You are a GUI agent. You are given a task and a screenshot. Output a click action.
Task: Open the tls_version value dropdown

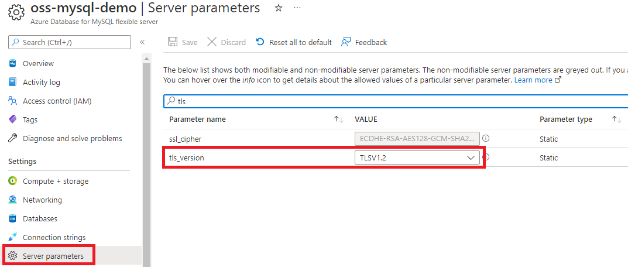tap(417, 158)
